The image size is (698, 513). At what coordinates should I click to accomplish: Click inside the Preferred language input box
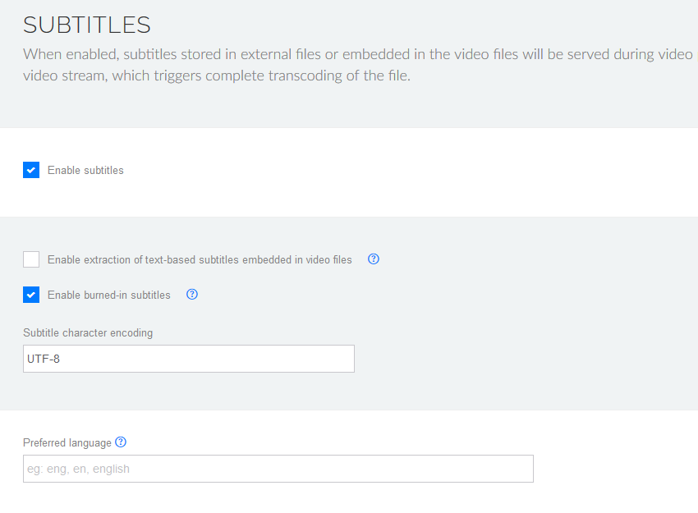click(278, 469)
